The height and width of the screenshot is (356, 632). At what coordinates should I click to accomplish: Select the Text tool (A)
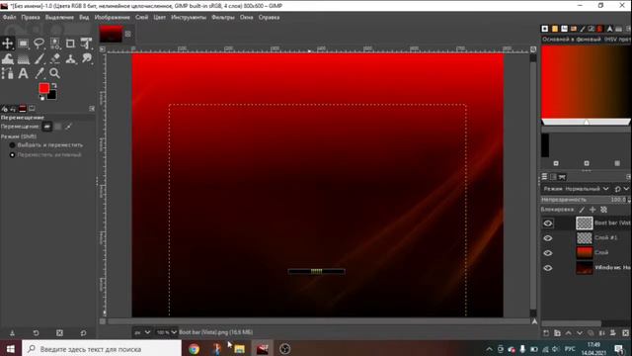click(x=23, y=73)
